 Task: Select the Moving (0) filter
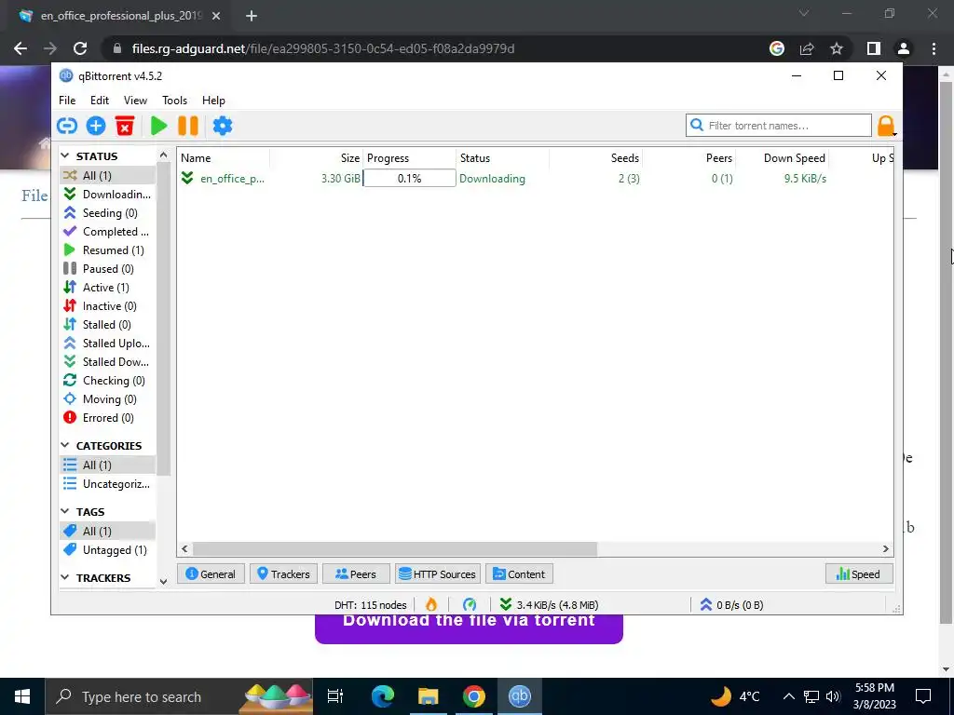coord(107,399)
